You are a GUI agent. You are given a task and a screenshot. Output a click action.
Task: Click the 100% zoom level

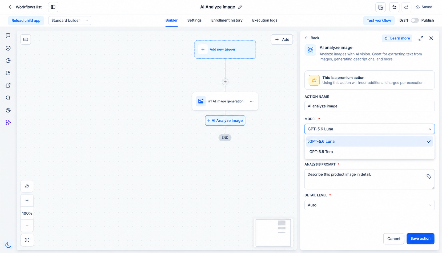pyautogui.click(x=27, y=213)
